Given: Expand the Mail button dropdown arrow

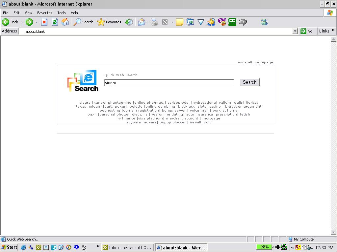Looking at the screenshot, I should pos(147,22).
